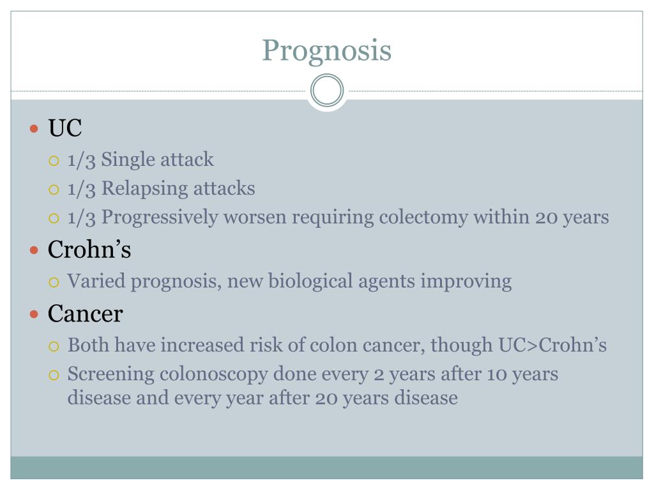Screen dimensions: 654x490
Task: Click the Varied prognosis, new biological agents line
Action: pyautogui.click(x=289, y=281)
